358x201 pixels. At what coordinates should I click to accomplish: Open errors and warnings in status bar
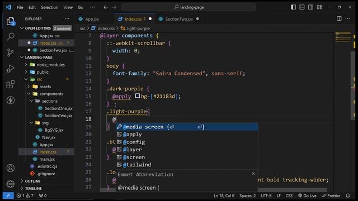(25, 195)
